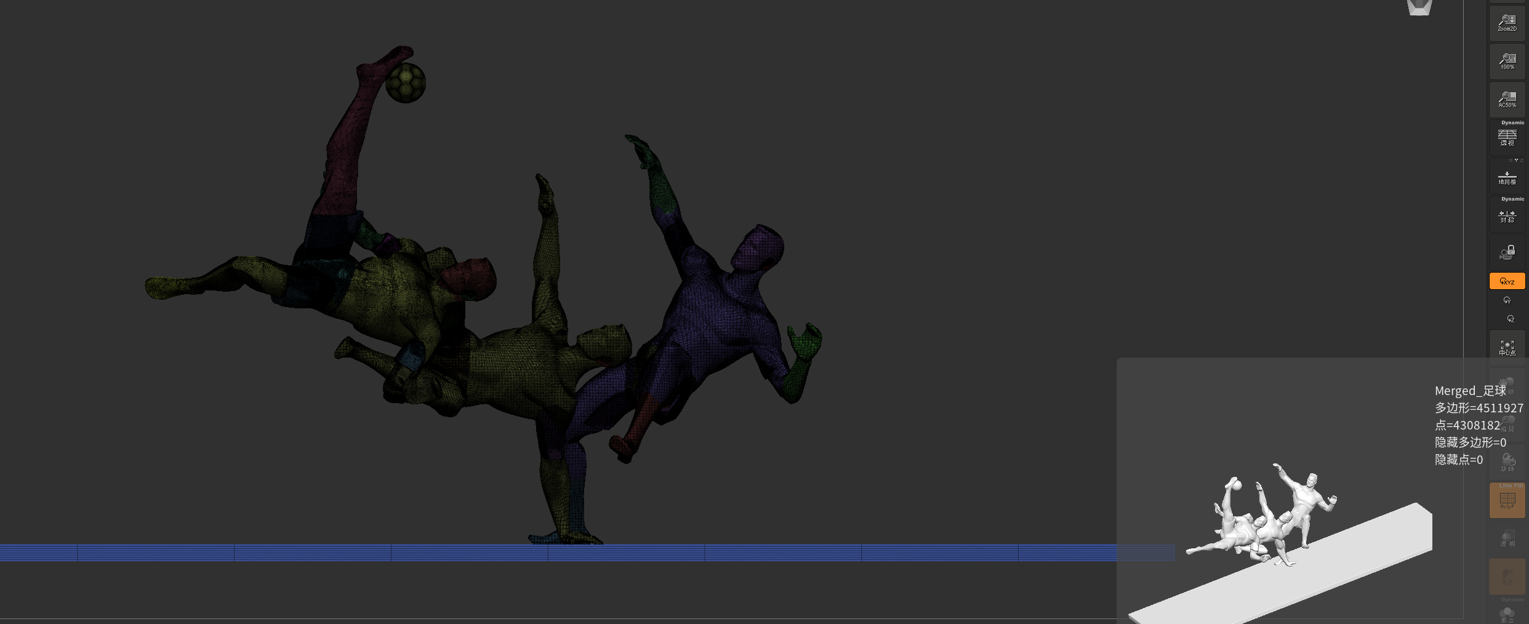Select Y-axis rotation mode

point(1507,300)
